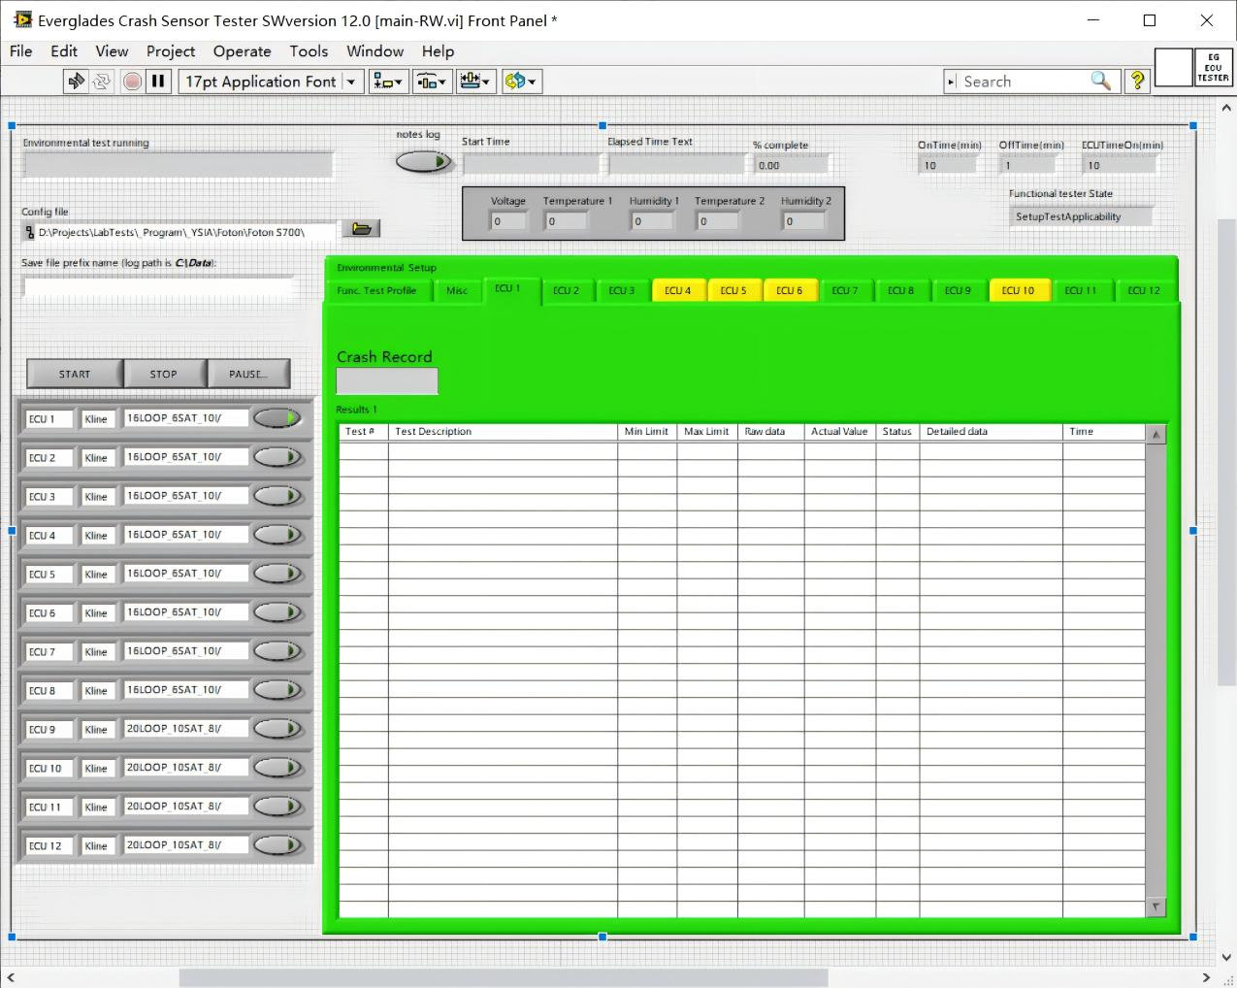Image resolution: width=1237 pixels, height=988 pixels.
Task: Click the Save file prefix name field
Action: point(157,286)
